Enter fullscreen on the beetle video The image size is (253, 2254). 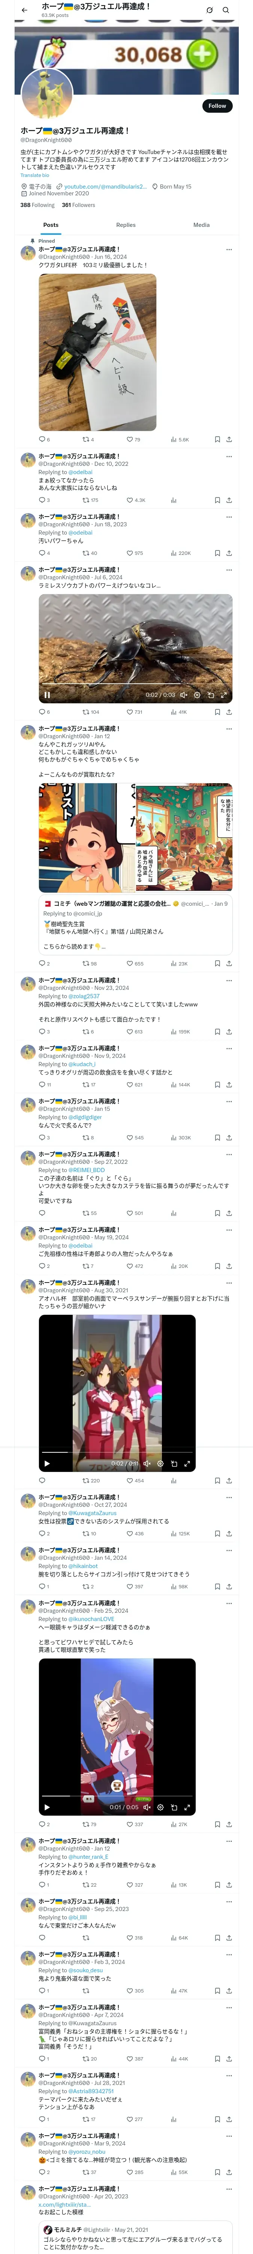(x=223, y=695)
